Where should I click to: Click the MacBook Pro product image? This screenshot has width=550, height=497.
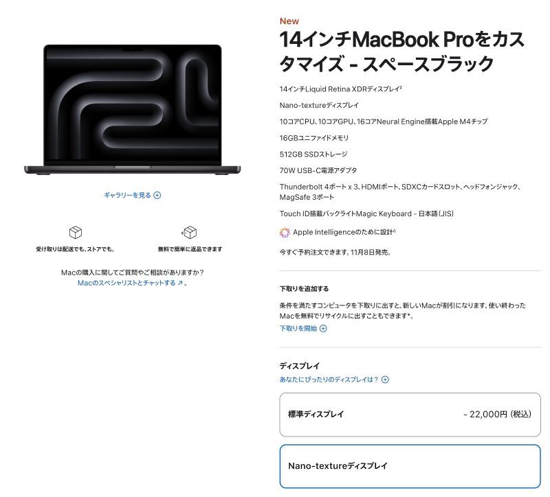133,110
